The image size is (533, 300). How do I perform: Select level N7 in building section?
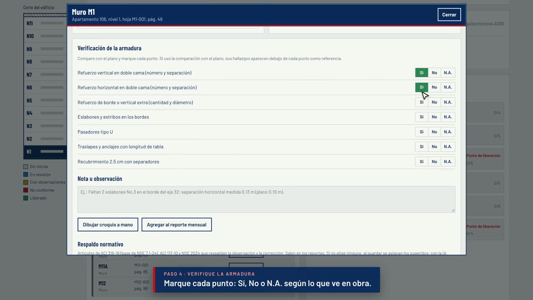(x=45, y=75)
